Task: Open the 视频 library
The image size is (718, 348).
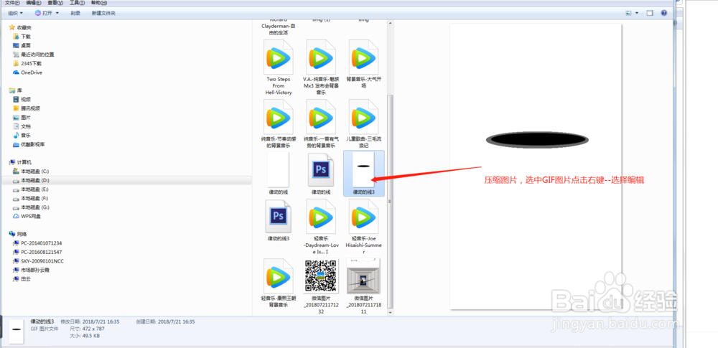Action: pyautogui.click(x=22, y=99)
